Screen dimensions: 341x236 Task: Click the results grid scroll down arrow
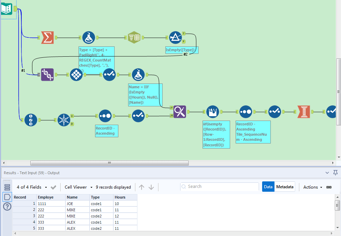coord(337,227)
